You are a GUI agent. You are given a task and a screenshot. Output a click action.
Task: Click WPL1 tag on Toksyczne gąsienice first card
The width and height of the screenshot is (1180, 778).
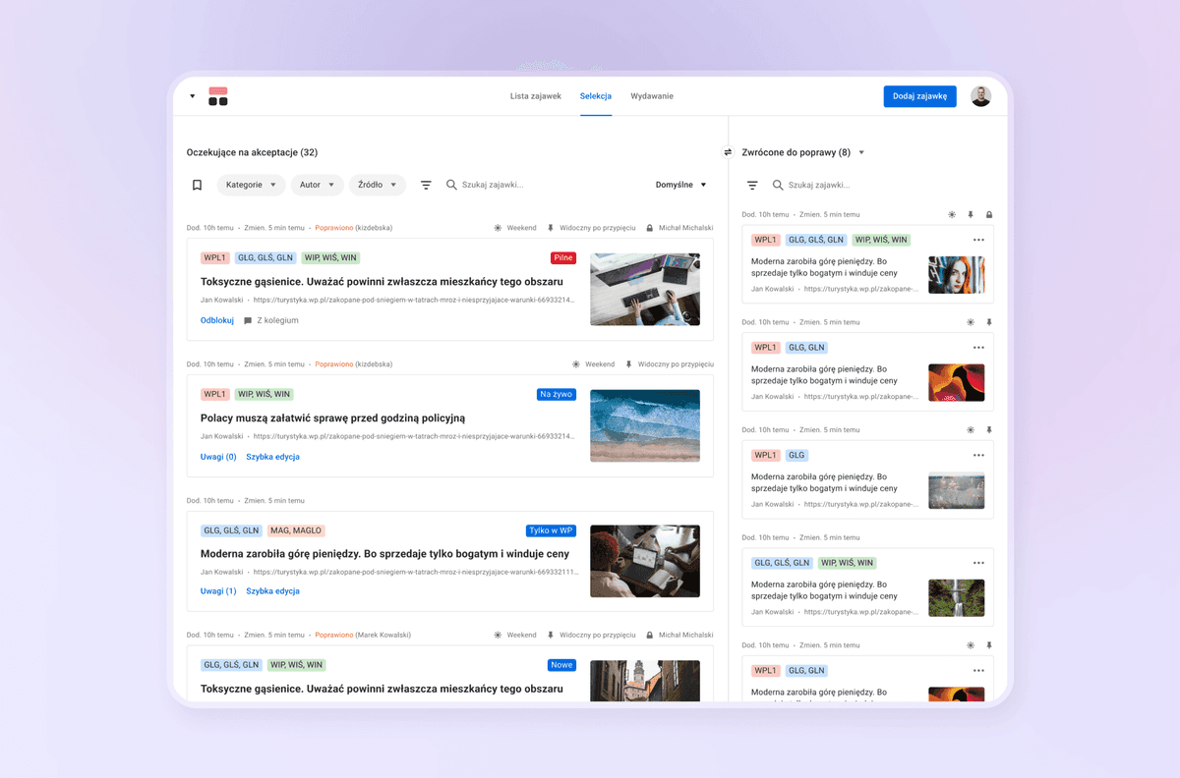coord(215,258)
